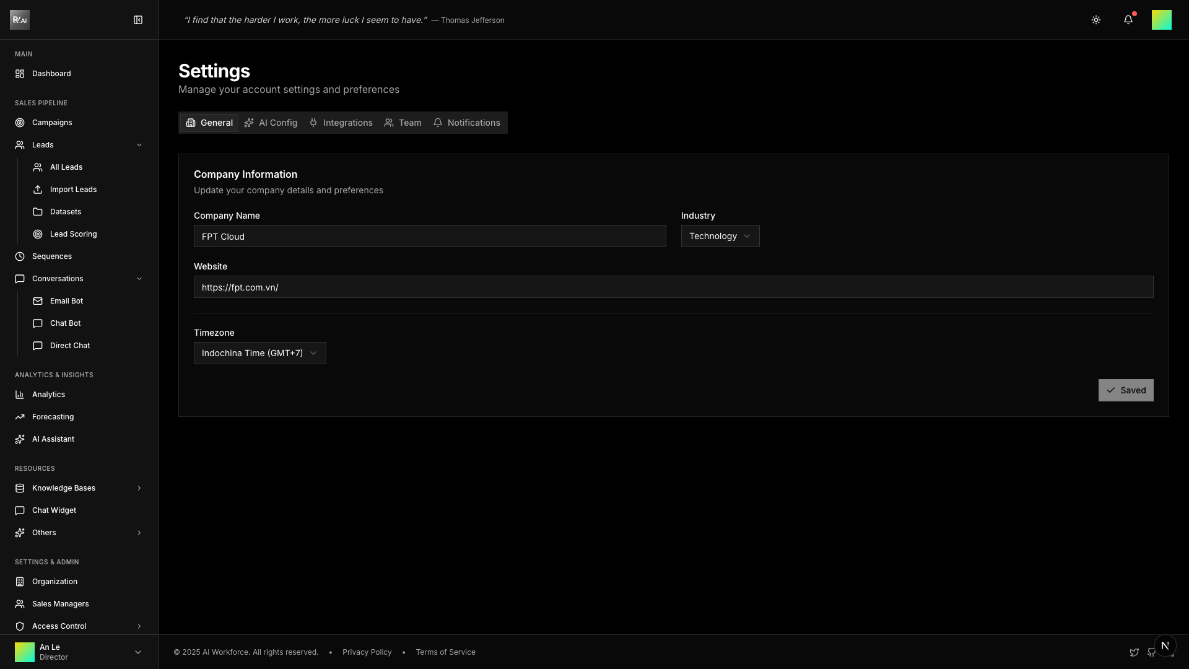Click the Company Name input field

click(x=429, y=236)
